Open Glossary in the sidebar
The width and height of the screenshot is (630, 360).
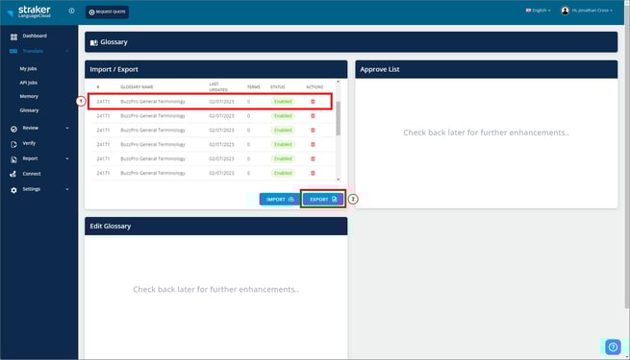tap(29, 110)
